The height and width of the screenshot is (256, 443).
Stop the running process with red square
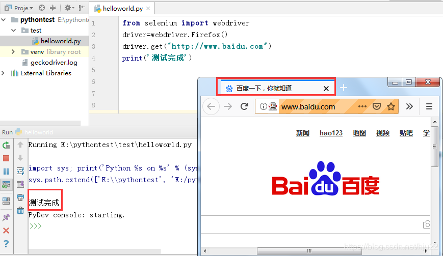pyautogui.click(x=6, y=158)
